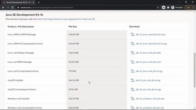Screen dimensions: 196x110
Task: Restore down the browser window
Action: (x=186, y=2)
